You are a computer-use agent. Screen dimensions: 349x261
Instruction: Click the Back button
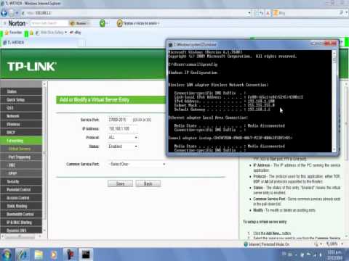click(x=148, y=183)
